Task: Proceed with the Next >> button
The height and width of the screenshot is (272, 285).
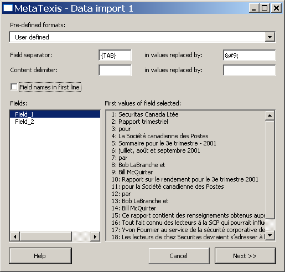Action: 245,256
